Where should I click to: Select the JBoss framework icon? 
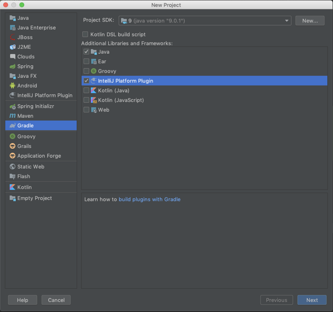point(13,37)
